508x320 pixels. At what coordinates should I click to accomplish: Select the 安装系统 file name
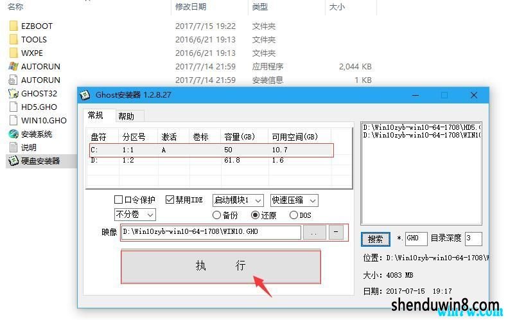(37, 134)
